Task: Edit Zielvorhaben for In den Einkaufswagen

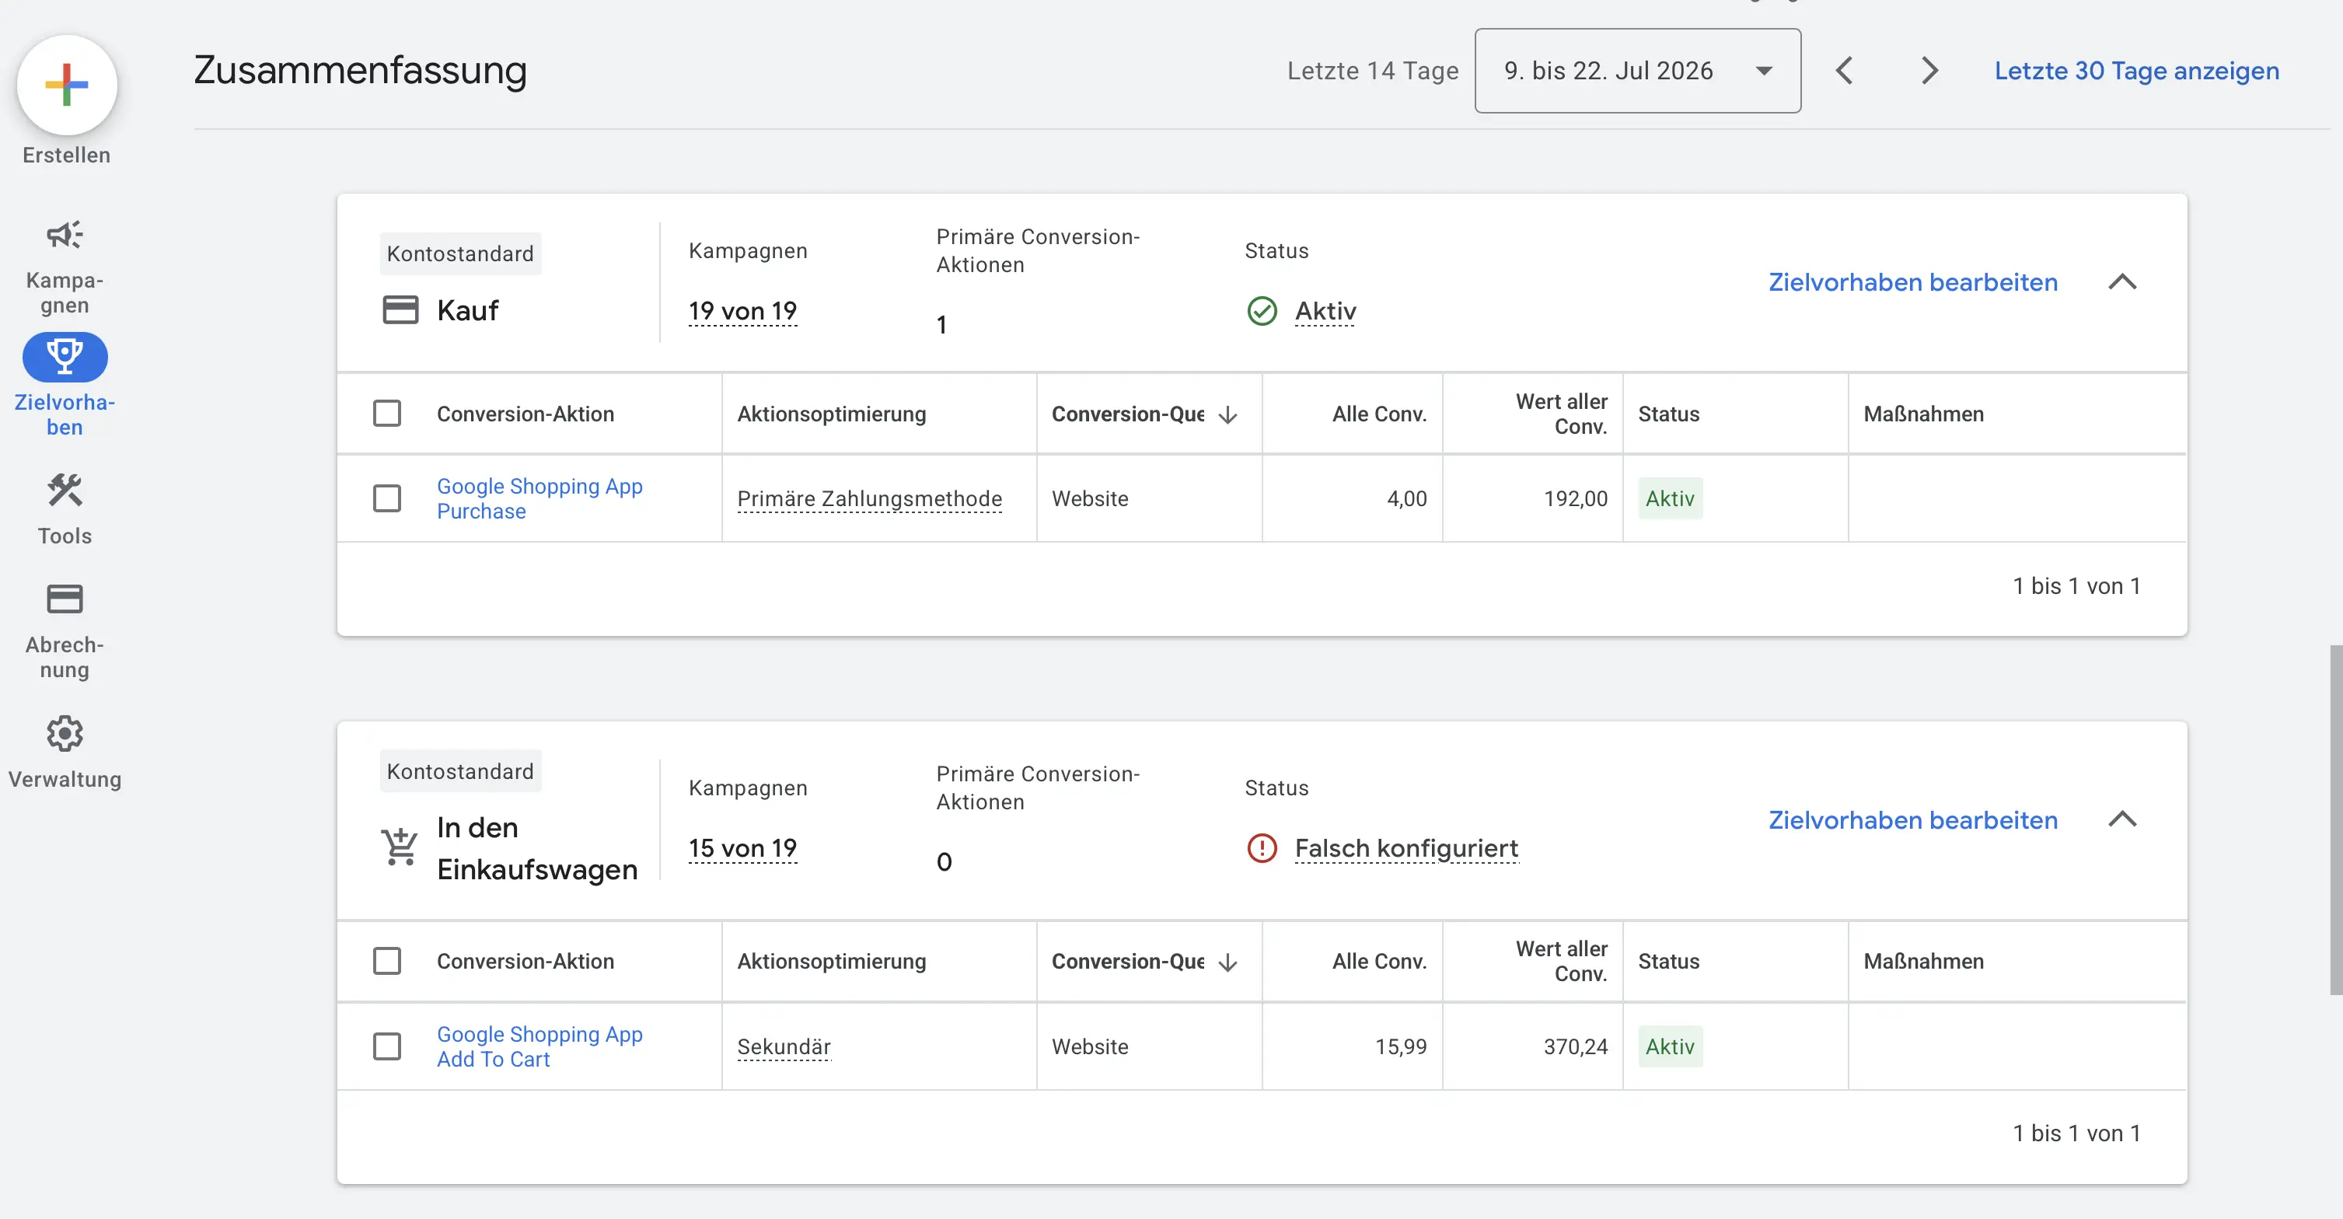Action: (1913, 819)
